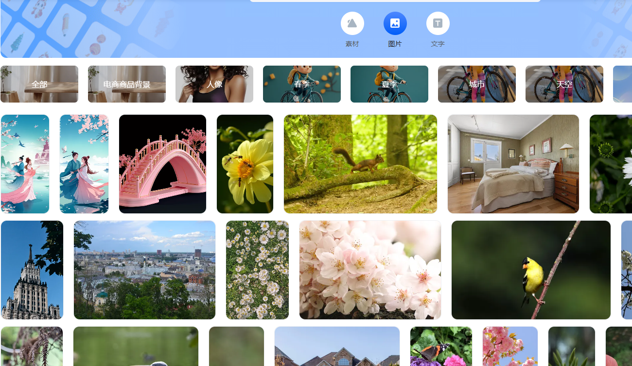Open the 全部 category
The width and height of the screenshot is (632, 366).
[x=39, y=84]
